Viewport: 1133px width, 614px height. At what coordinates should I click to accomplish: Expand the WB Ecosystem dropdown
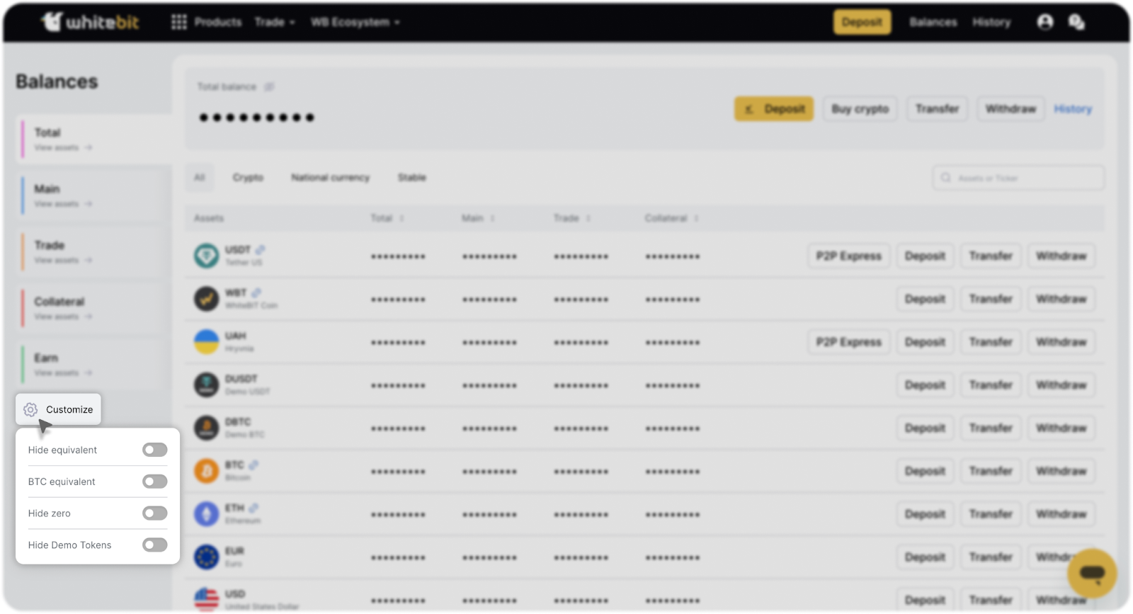(355, 22)
